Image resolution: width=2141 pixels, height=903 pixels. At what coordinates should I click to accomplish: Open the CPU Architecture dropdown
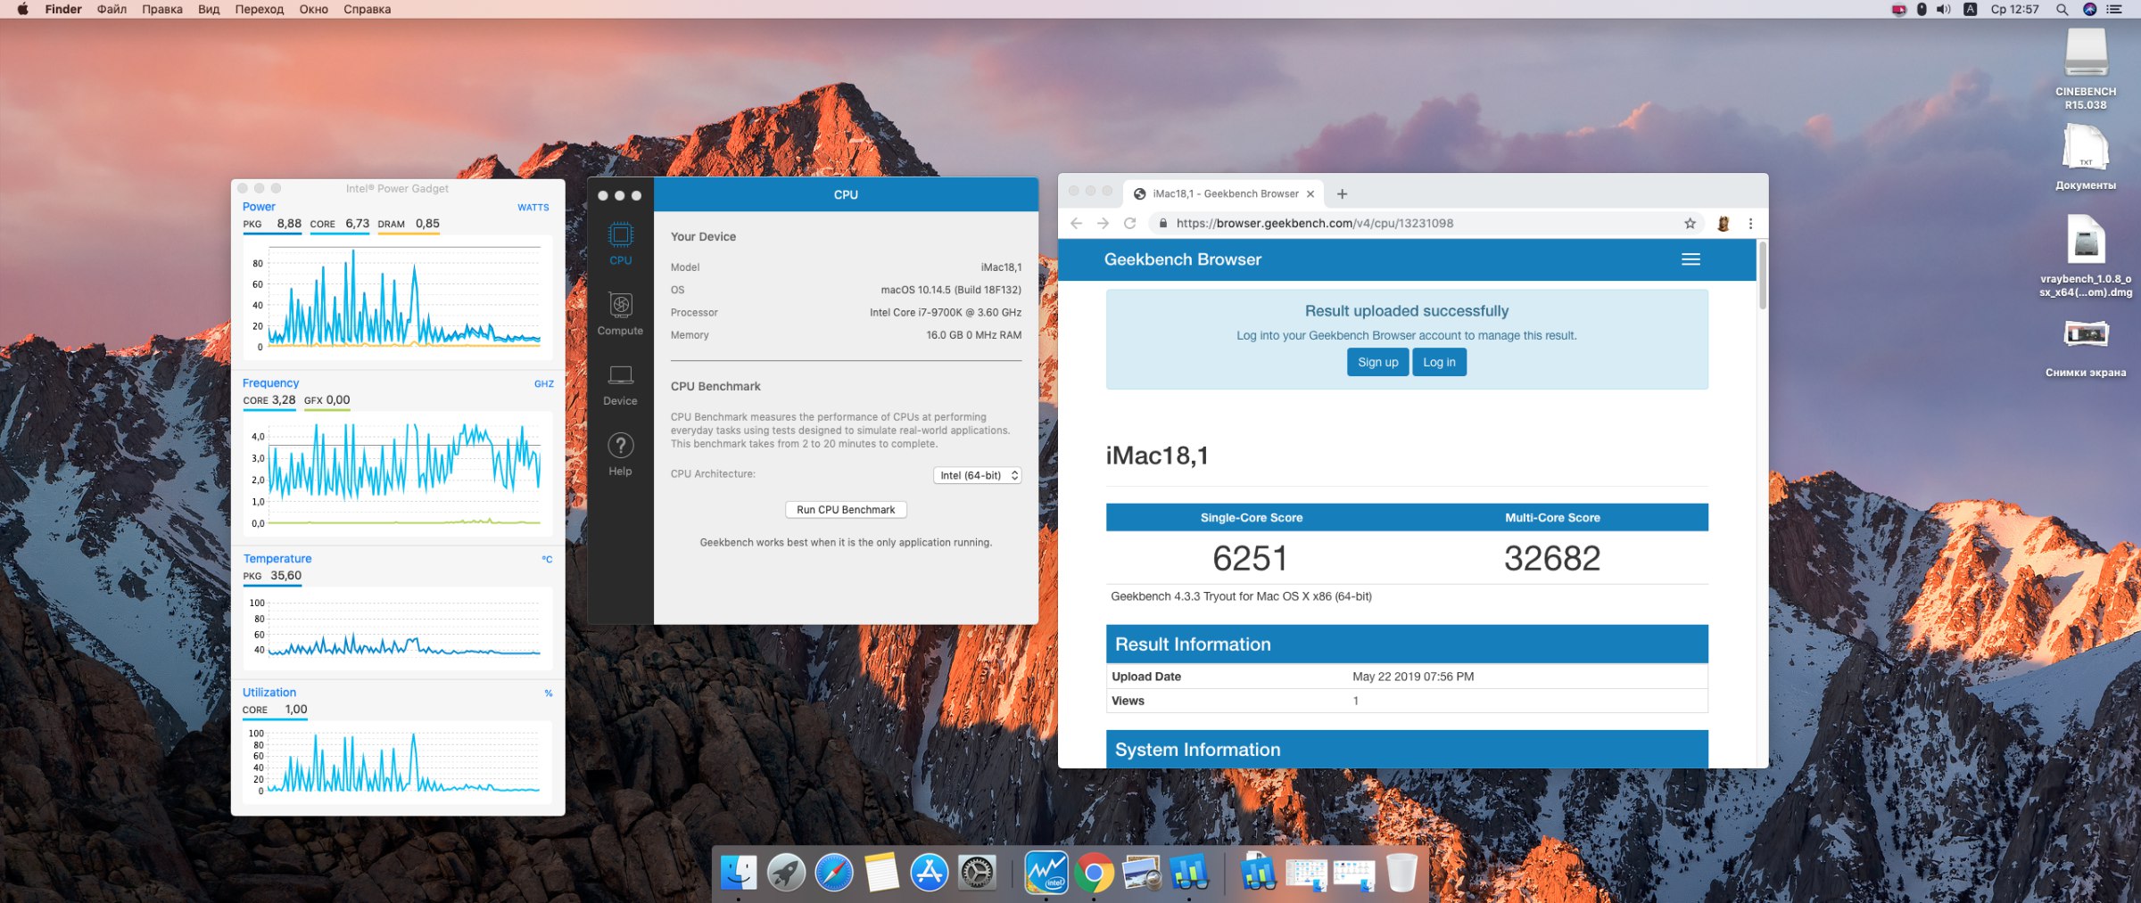[x=977, y=475]
